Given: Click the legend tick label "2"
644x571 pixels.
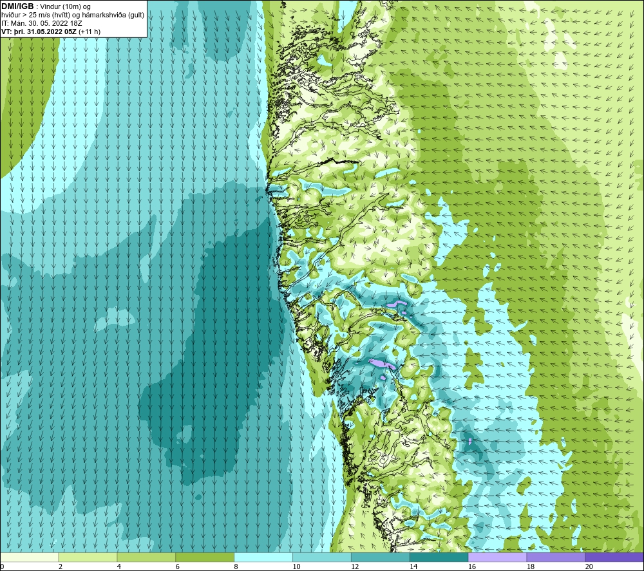Looking at the screenshot, I should pyautogui.click(x=61, y=567).
